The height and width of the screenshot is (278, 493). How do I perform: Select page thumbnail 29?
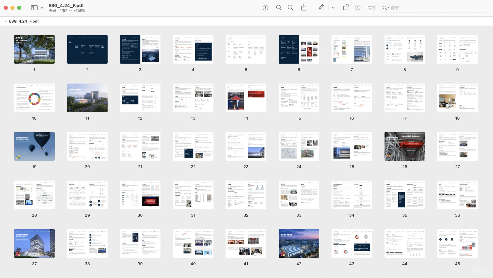[87, 195]
